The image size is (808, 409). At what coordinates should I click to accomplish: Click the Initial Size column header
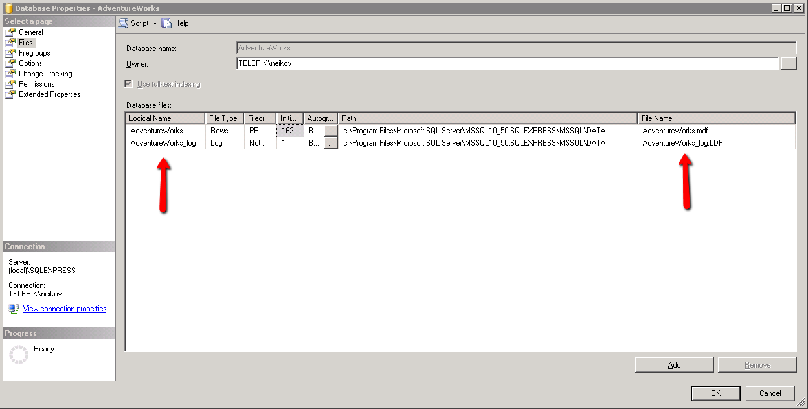[290, 118]
